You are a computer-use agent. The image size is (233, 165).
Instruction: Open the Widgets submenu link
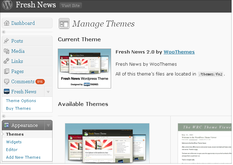(14, 142)
